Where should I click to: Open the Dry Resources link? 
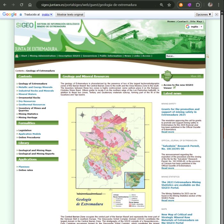tap(27, 101)
